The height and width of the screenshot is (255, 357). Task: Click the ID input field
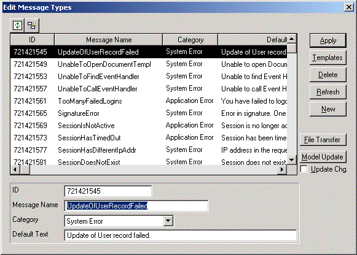(x=108, y=191)
